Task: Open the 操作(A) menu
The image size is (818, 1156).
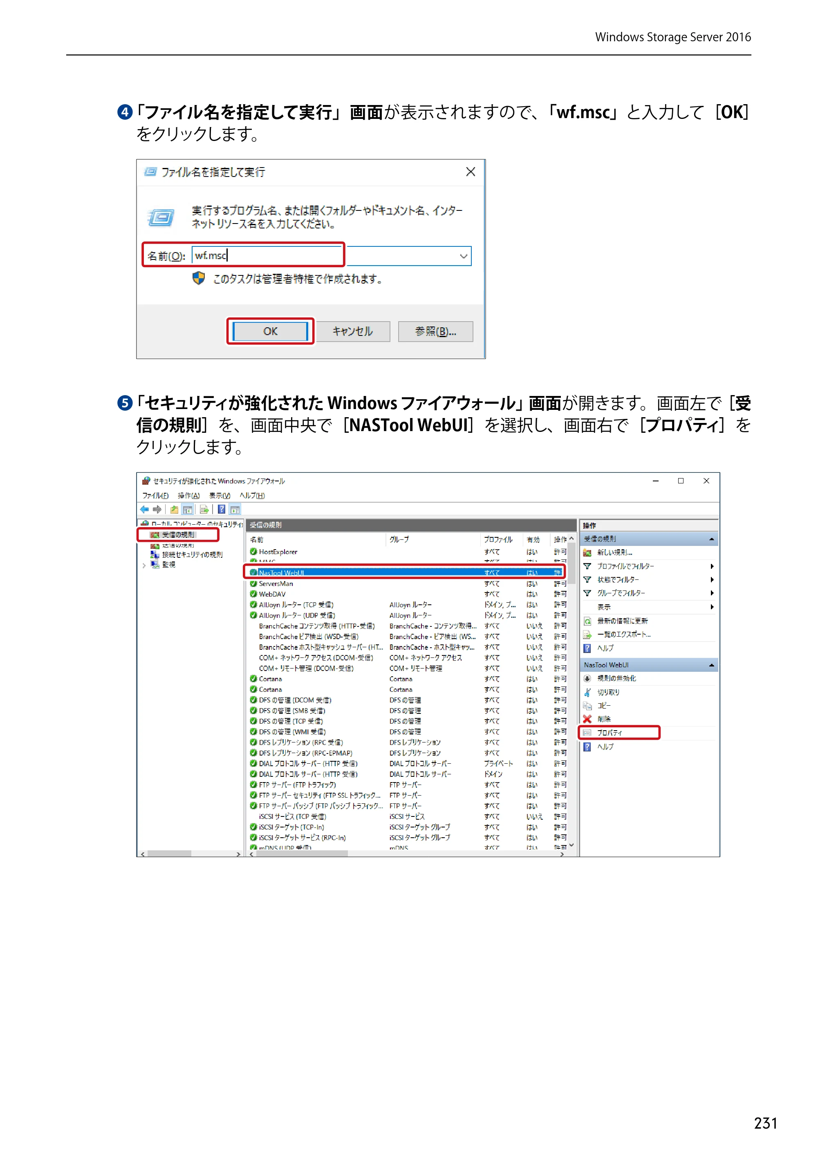Action: point(188,495)
